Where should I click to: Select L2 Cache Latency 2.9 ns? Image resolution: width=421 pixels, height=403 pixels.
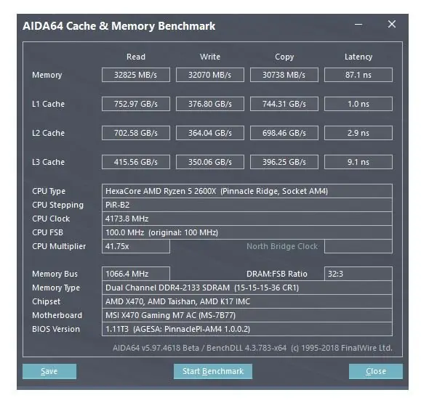[x=358, y=133]
